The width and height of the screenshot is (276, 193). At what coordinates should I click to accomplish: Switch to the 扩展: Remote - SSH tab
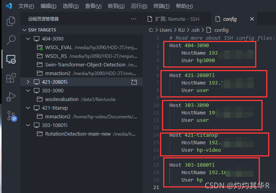pyautogui.click(x=177, y=19)
